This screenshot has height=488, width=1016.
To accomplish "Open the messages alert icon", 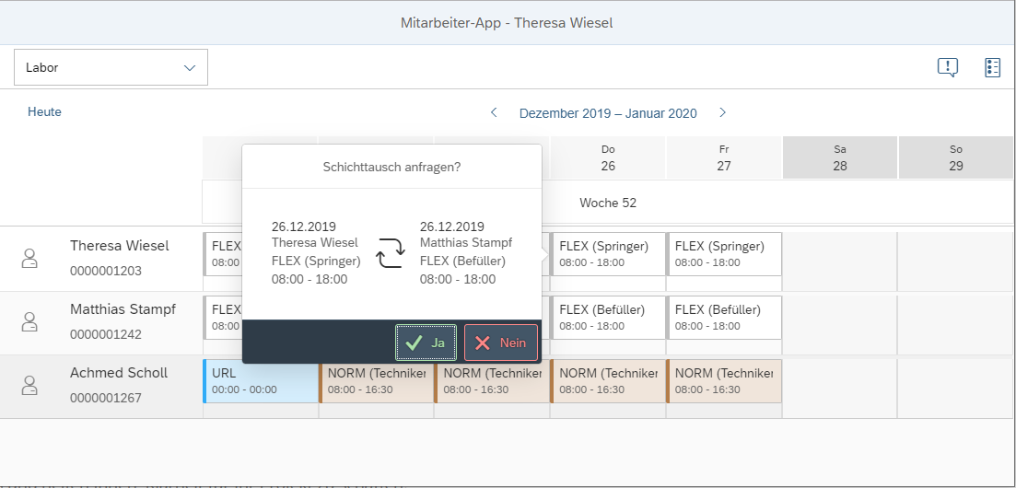I will tap(947, 67).
